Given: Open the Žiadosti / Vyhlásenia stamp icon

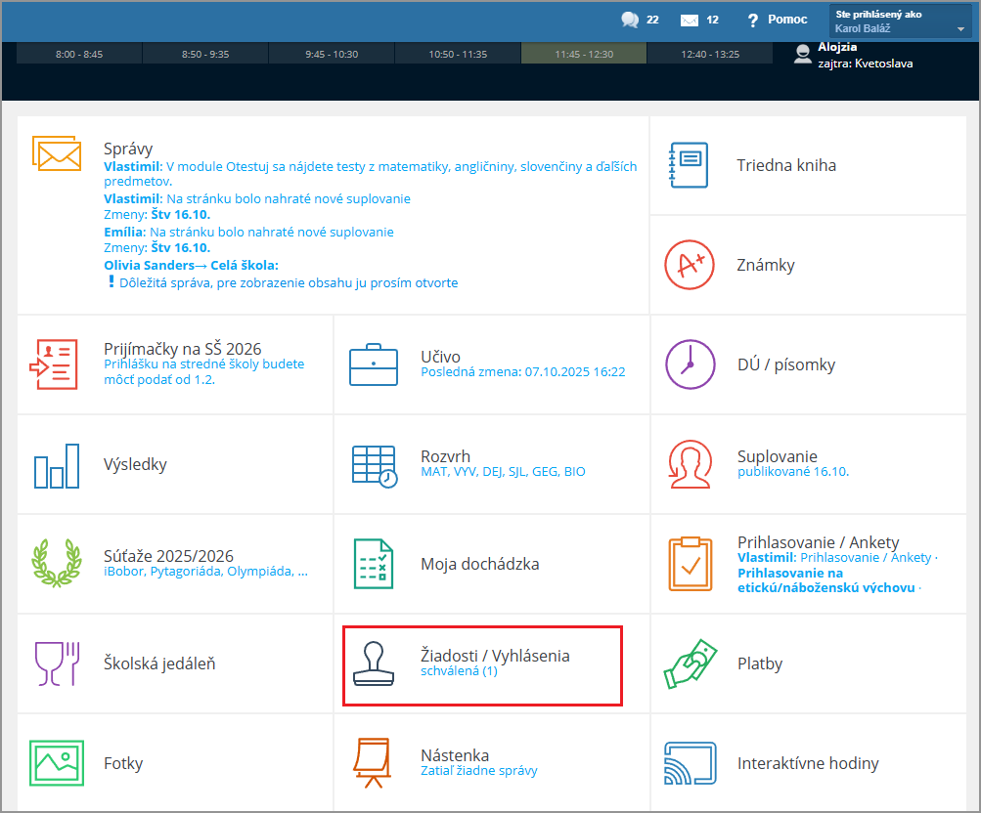Looking at the screenshot, I should pos(374,663).
